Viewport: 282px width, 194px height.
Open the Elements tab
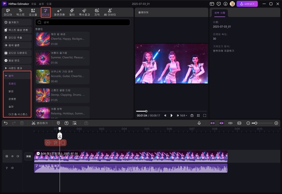click(33, 13)
